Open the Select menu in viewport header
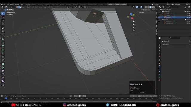Screen dimensions: 191x107 point(29,7)
